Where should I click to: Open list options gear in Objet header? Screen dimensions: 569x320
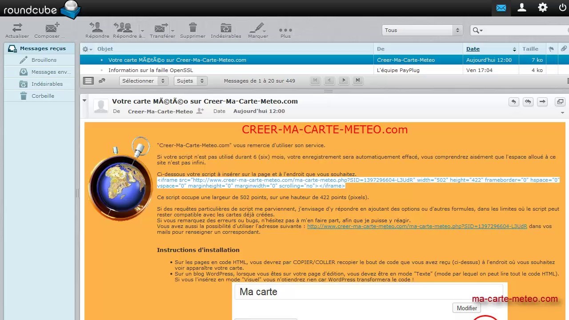tap(88, 49)
